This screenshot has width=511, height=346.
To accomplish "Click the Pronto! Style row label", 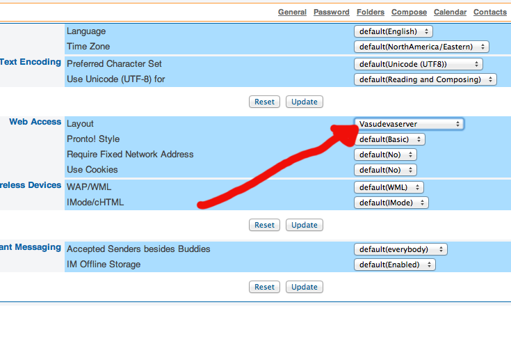I will [93, 139].
